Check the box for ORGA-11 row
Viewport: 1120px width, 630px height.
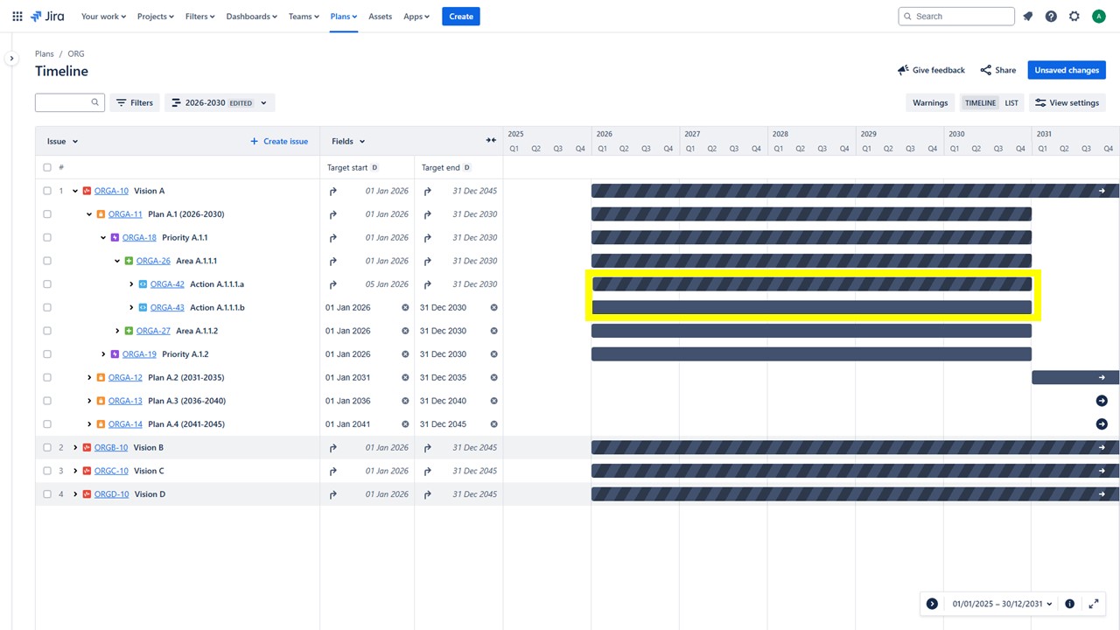point(47,214)
